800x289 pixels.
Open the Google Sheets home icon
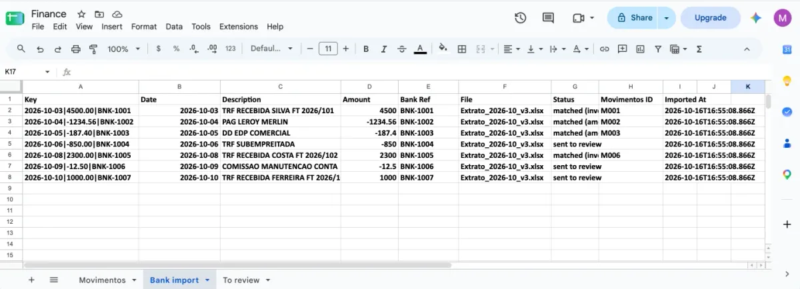point(15,19)
